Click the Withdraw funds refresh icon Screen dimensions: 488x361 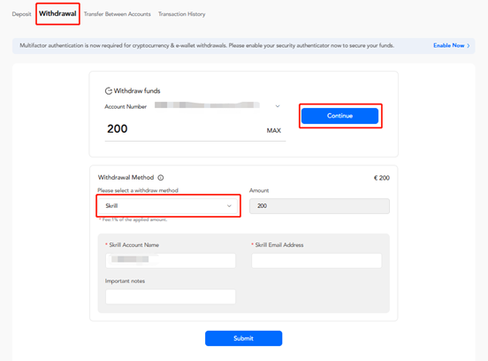109,91
